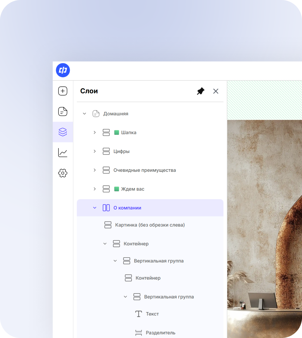The image size is (302, 338).
Task: Open the settings gear icon
Action: [63, 173]
